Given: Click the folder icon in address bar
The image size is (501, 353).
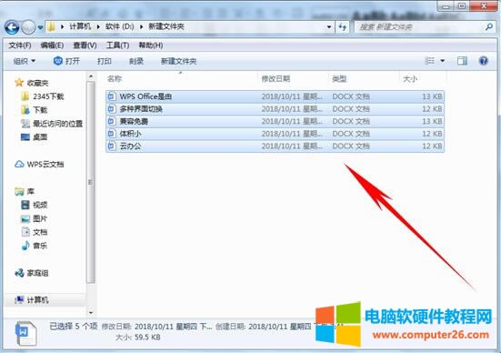Looking at the screenshot, I should pos(51,27).
